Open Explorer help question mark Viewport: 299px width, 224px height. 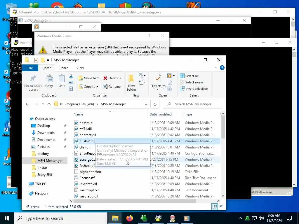[x=222, y=68]
